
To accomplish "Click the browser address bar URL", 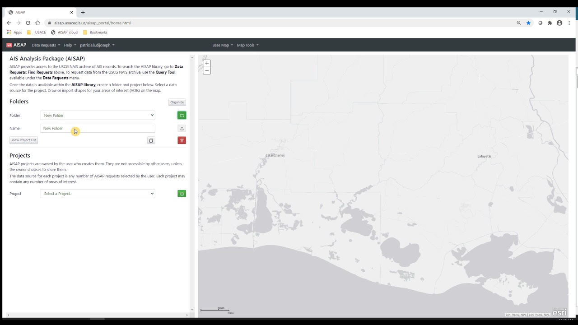I will point(93,23).
